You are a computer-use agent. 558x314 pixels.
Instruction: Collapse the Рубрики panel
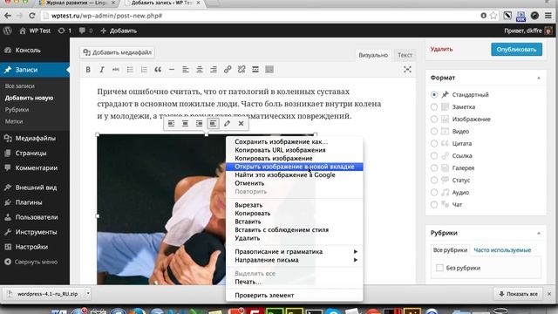[539, 233]
